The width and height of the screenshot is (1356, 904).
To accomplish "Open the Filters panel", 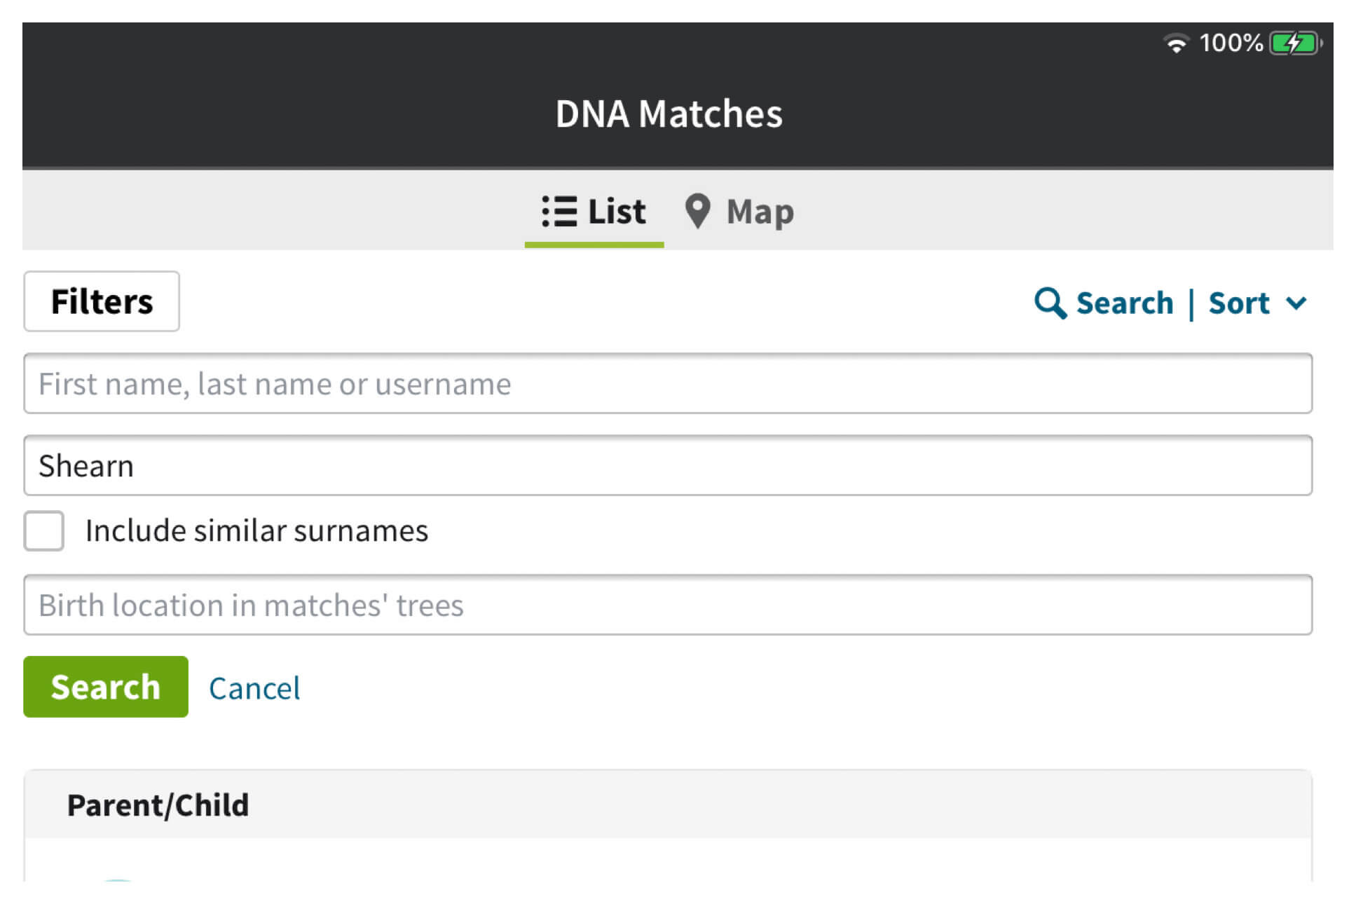I will pos(102,301).
